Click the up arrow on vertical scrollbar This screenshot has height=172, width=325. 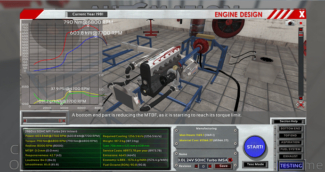(x=301, y=30)
